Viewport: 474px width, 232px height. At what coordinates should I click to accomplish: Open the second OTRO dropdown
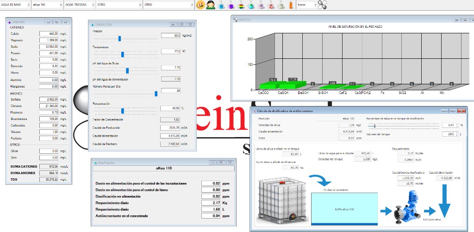point(168,5)
